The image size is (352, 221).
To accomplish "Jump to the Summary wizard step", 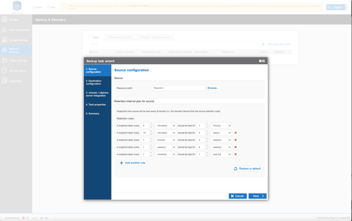I will point(93,114).
